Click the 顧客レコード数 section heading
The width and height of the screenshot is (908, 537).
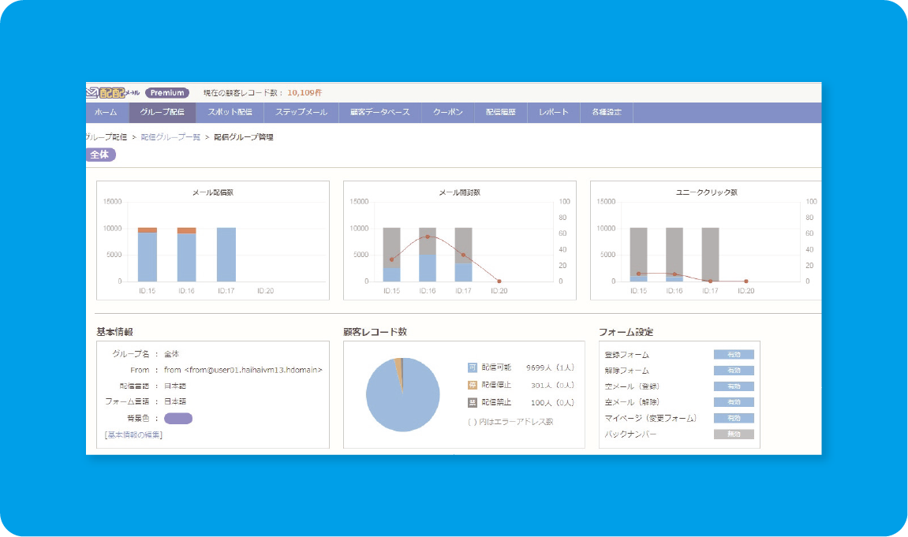pos(376,331)
